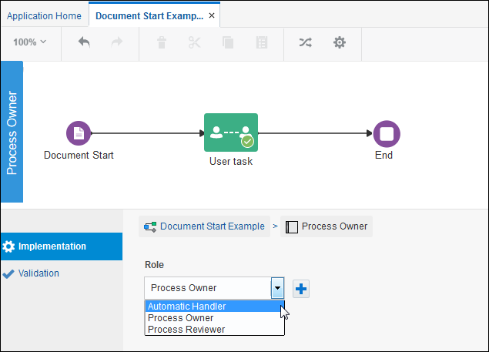Close the Document Start Example tab

point(212,15)
